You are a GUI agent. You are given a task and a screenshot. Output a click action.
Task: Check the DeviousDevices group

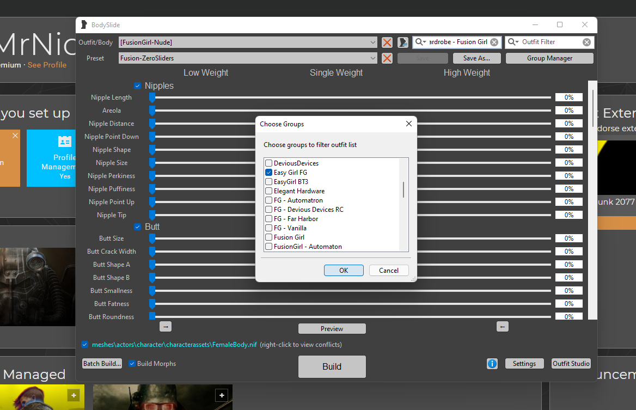268,163
